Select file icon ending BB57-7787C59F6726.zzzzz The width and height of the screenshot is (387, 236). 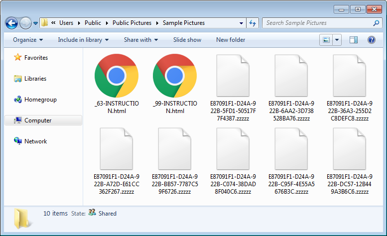[175, 149]
